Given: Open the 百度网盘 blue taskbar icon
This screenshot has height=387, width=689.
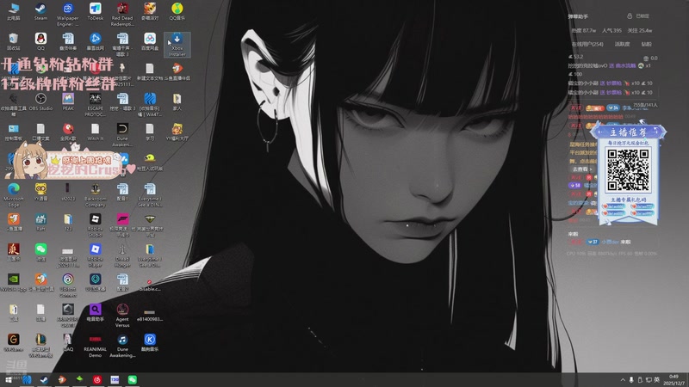Looking at the screenshot, I should 27,380.
